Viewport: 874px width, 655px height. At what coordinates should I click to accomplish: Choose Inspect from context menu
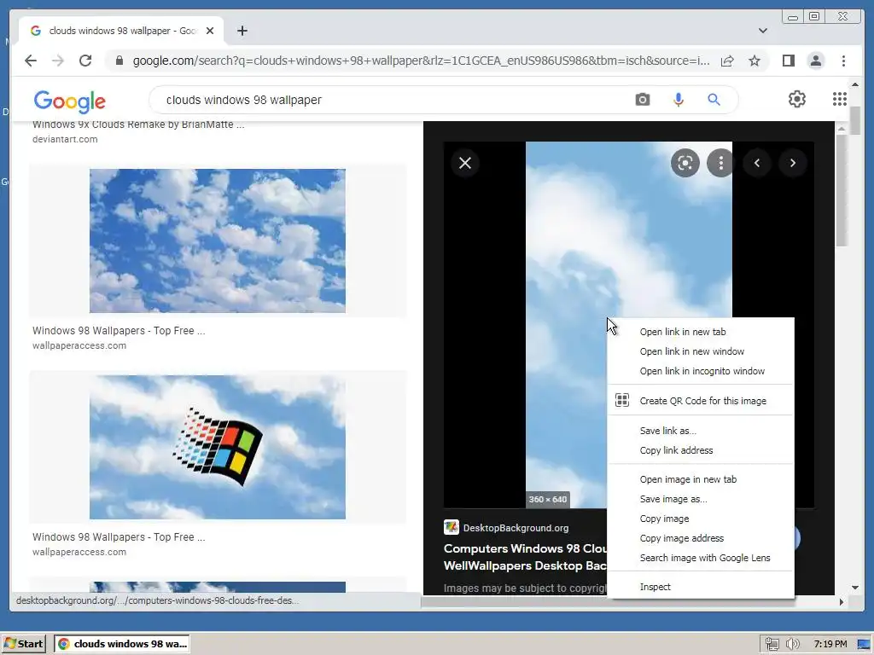pyautogui.click(x=700, y=587)
